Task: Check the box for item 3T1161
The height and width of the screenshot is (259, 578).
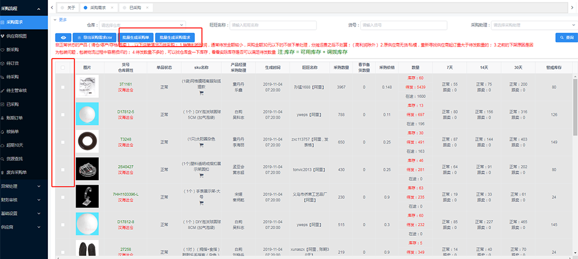Action: coord(63,87)
